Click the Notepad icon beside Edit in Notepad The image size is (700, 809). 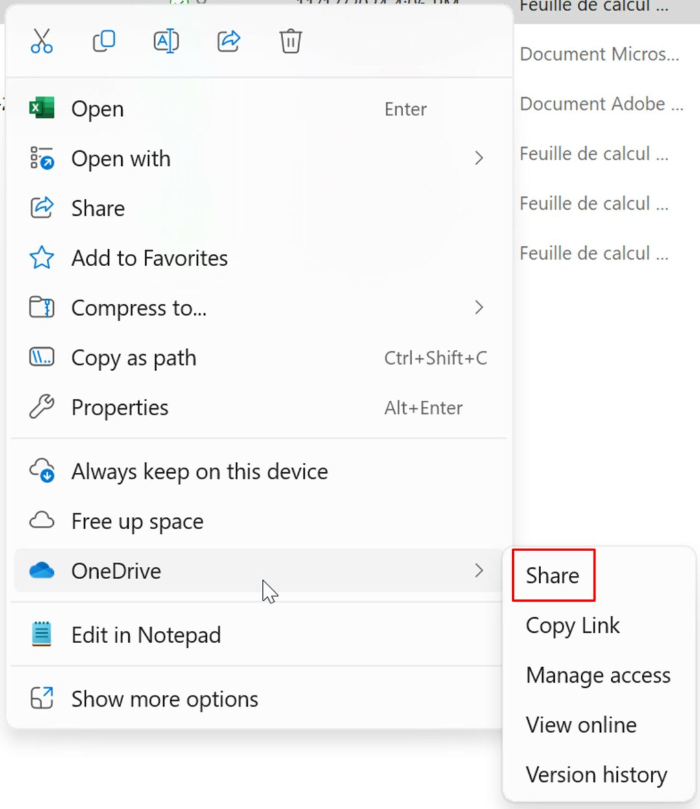[x=41, y=634]
